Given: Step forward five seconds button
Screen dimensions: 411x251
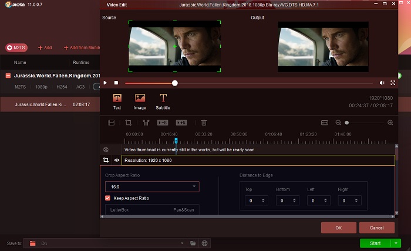Looking at the screenshot, I should [x=181, y=123].
